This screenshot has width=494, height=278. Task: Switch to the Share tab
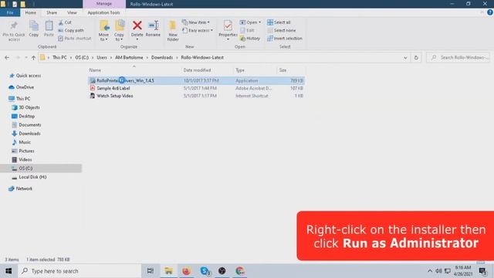52,12
